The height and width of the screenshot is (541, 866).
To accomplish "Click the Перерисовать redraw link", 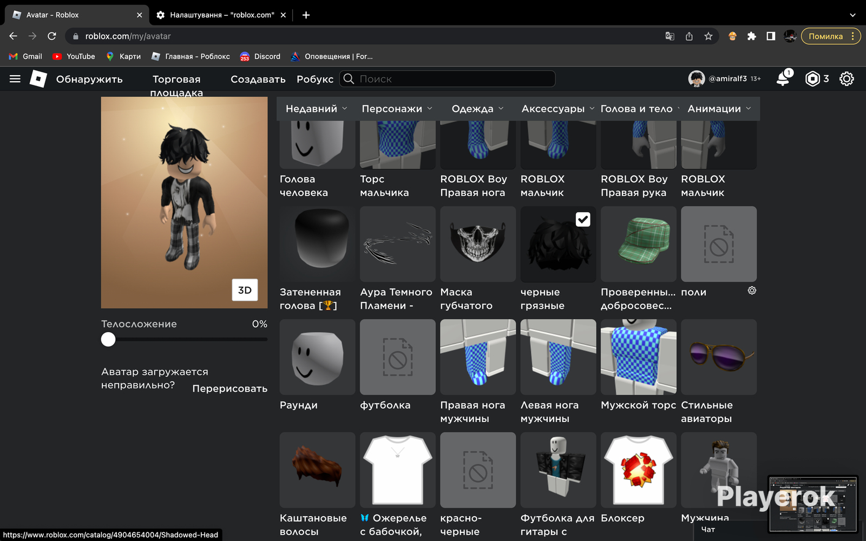I will (x=230, y=388).
